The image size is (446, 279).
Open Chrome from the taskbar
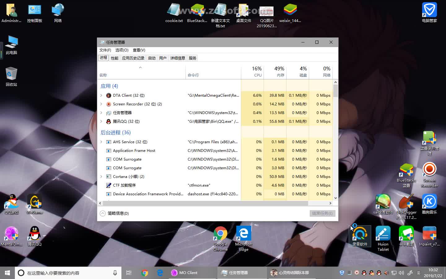tap(144, 273)
